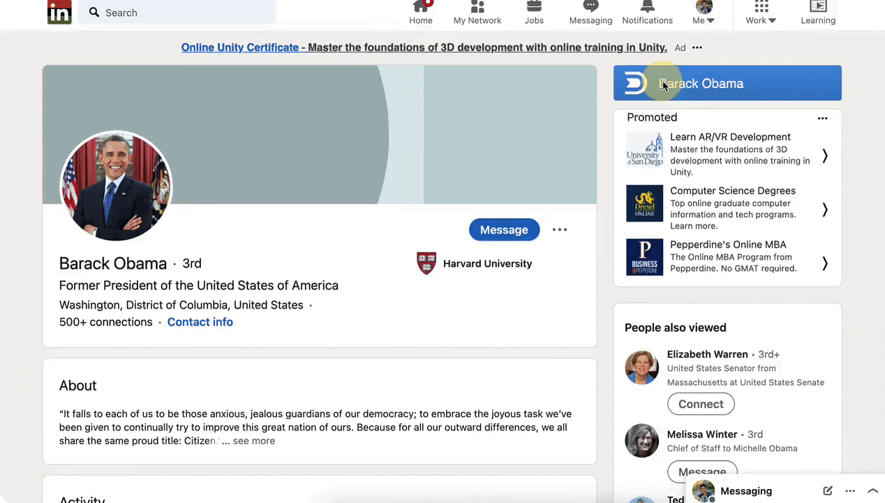Open the Contact info link
Screen dimensions: 885x503
coord(200,322)
